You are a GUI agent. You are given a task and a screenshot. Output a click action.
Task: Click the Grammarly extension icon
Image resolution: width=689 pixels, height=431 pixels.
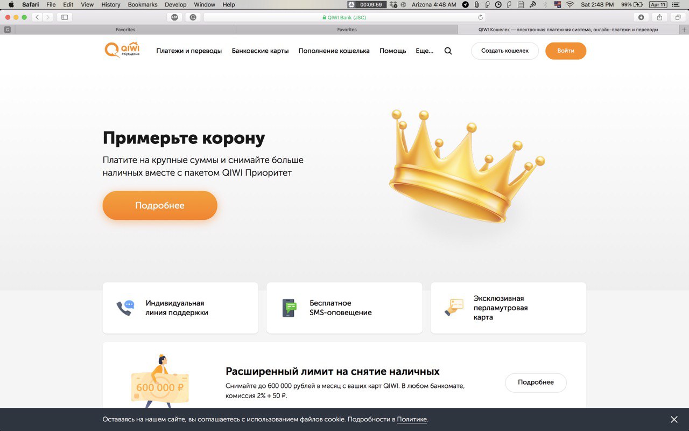click(193, 17)
